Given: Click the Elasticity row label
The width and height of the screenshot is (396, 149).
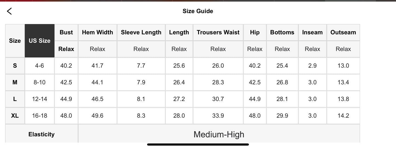Looking at the screenshot, I should click(41, 134).
